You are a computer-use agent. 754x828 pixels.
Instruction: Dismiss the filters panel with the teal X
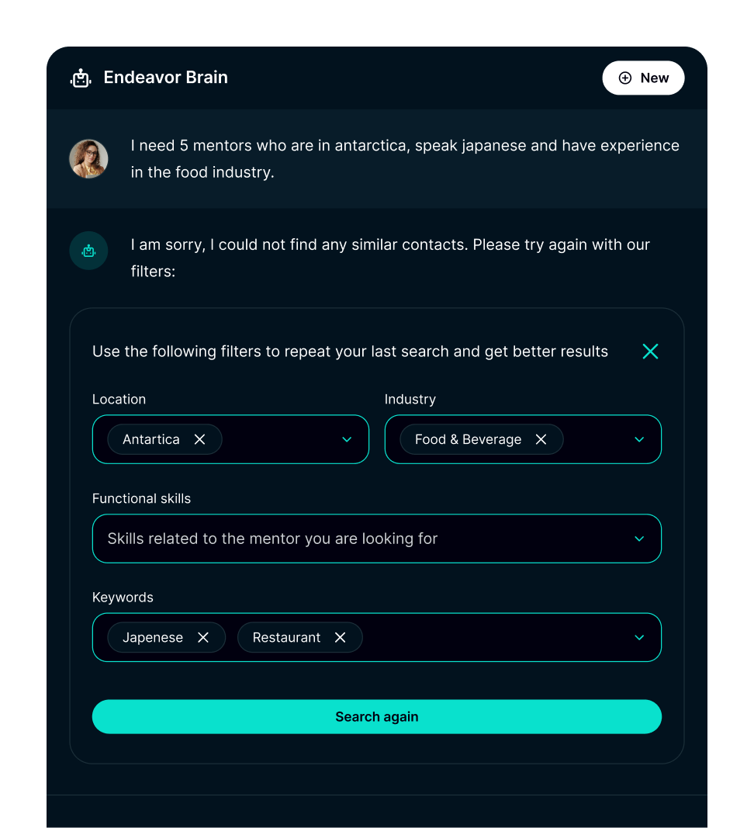(x=650, y=351)
